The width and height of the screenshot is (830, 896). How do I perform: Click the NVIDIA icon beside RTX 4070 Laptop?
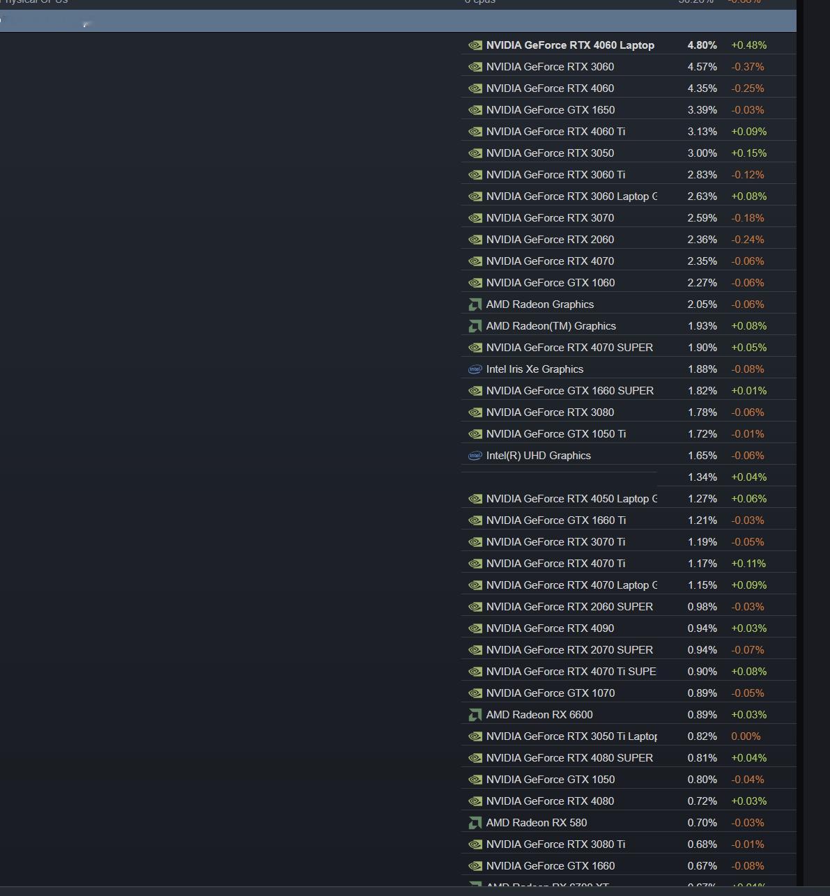[475, 585]
